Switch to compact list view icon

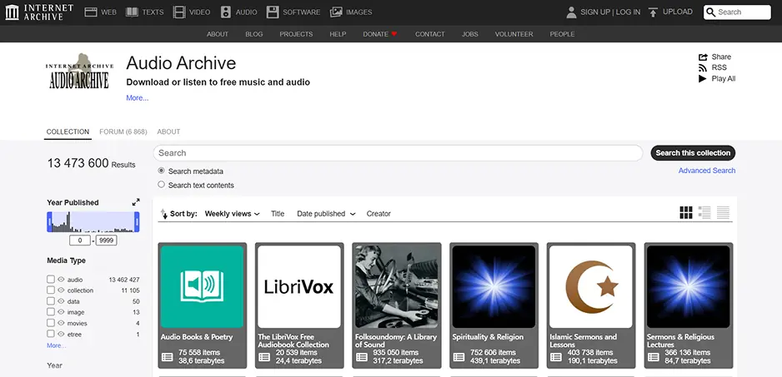coord(723,213)
